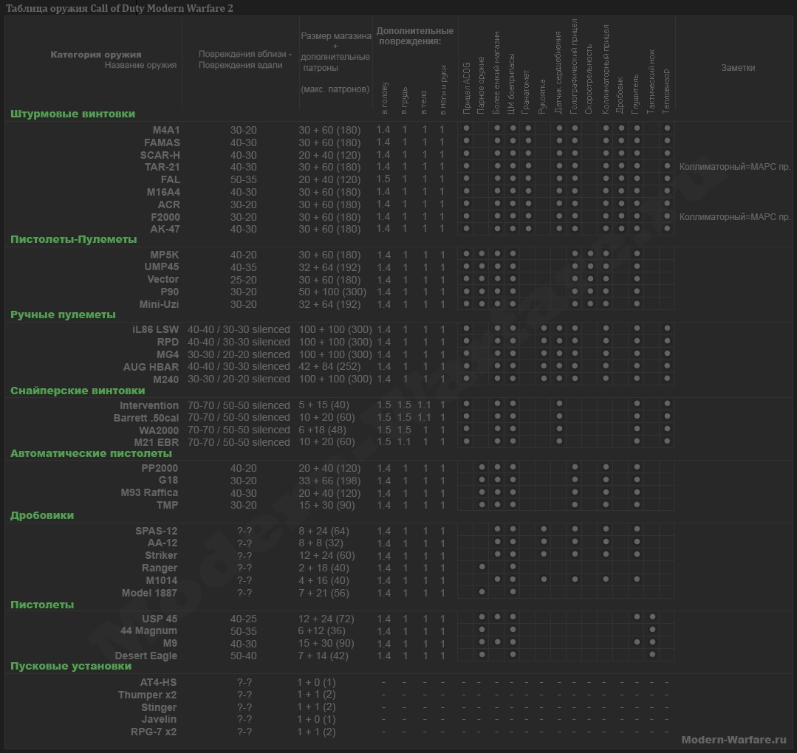Click the rotated "Парное оружие" column header

[481, 86]
